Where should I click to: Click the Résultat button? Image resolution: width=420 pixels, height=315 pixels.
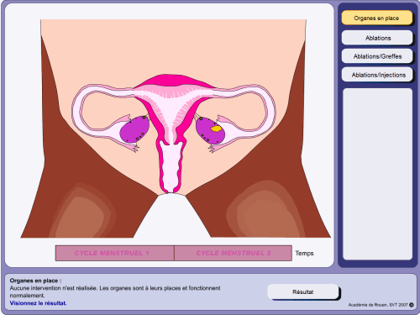[x=303, y=292]
